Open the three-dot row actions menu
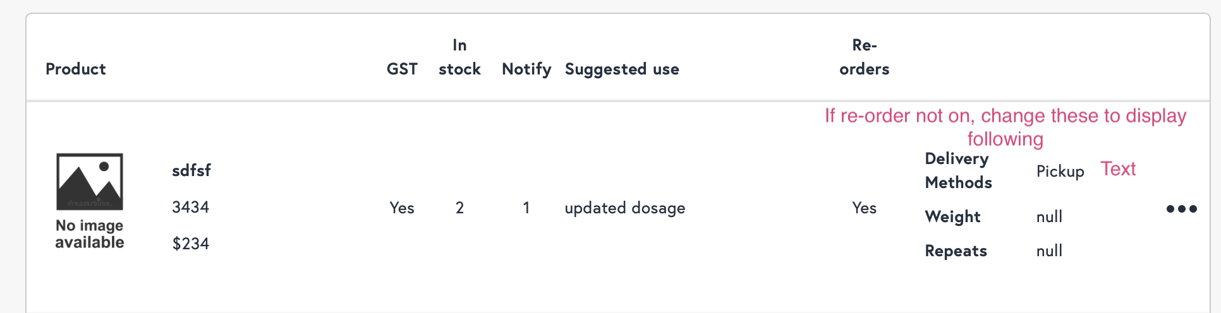Image resolution: width=1221 pixels, height=313 pixels. 1181,209
